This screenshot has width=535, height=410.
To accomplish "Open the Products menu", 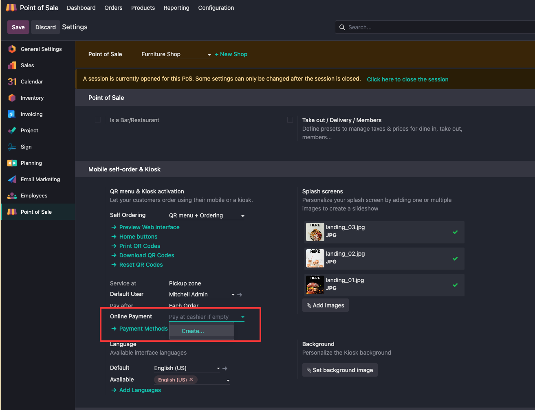I will coord(143,8).
